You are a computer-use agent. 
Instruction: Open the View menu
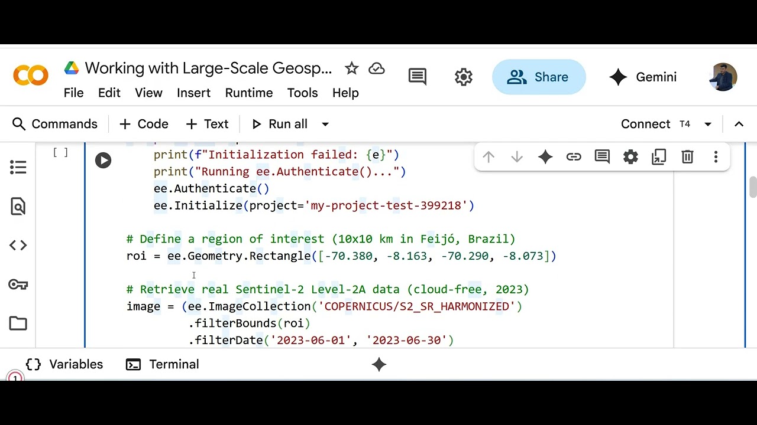point(148,93)
